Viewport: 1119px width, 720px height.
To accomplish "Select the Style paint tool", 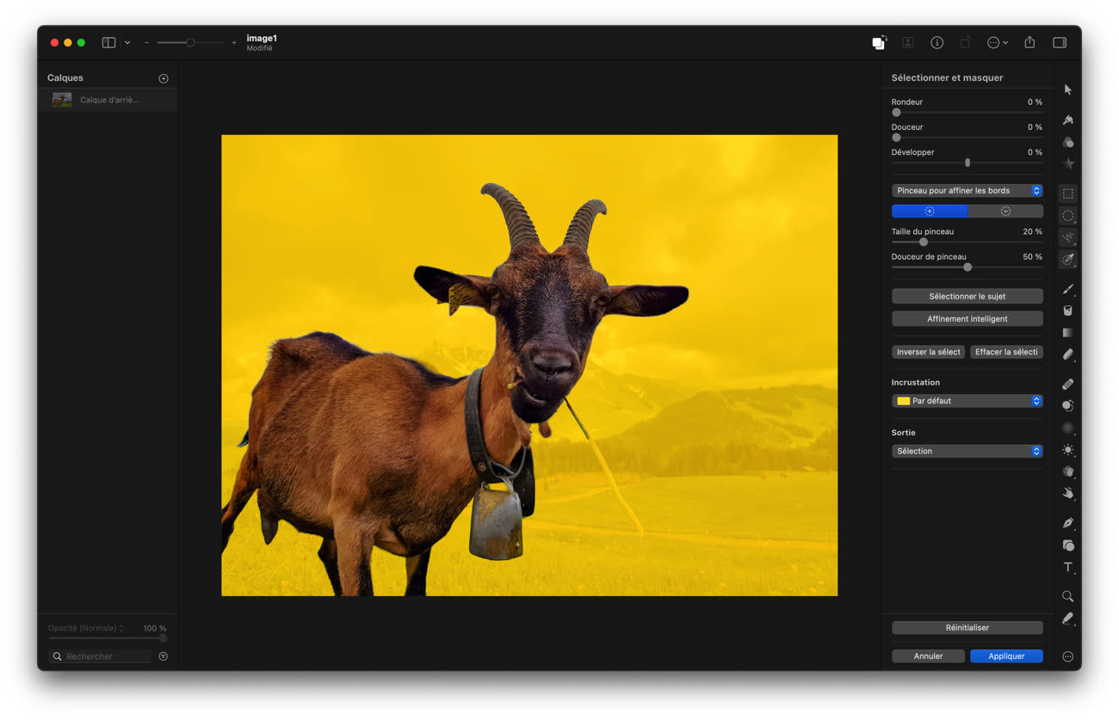I will coord(1067,120).
